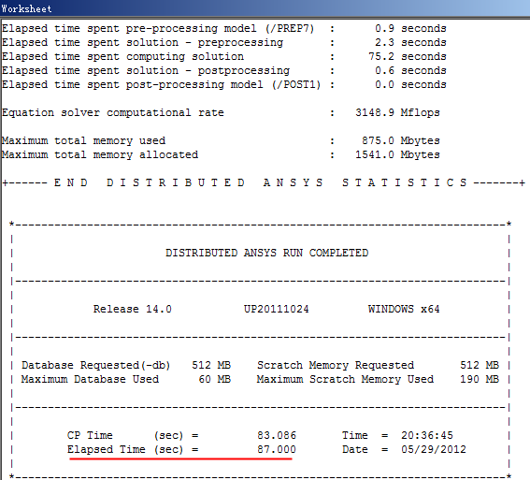Click 'Database Requested(-db)' label

click(x=95, y=365)
